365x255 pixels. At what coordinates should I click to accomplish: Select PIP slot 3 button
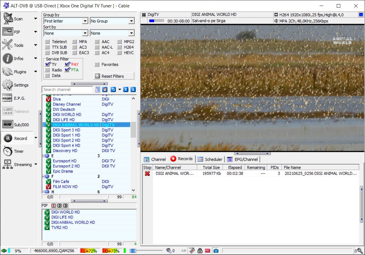point(65,206)
